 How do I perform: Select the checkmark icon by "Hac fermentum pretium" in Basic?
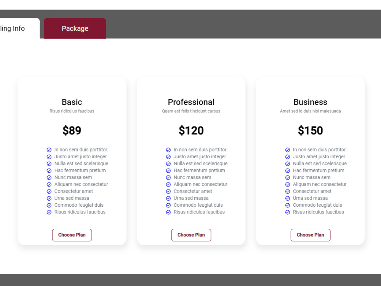[49, 170]
